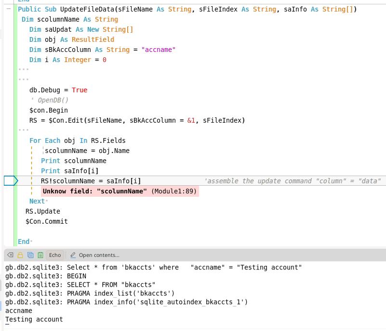
Task: Click the pencil icon beside Open contents
Action: [x=73, y=255]
